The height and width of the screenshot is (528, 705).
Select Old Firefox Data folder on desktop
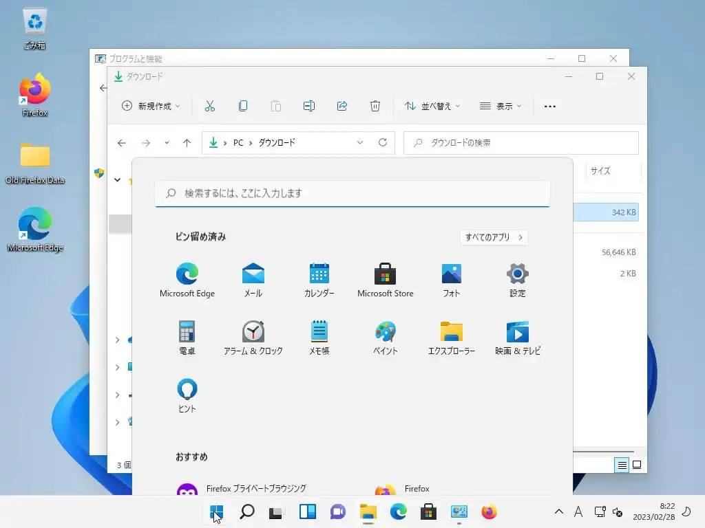34,164
